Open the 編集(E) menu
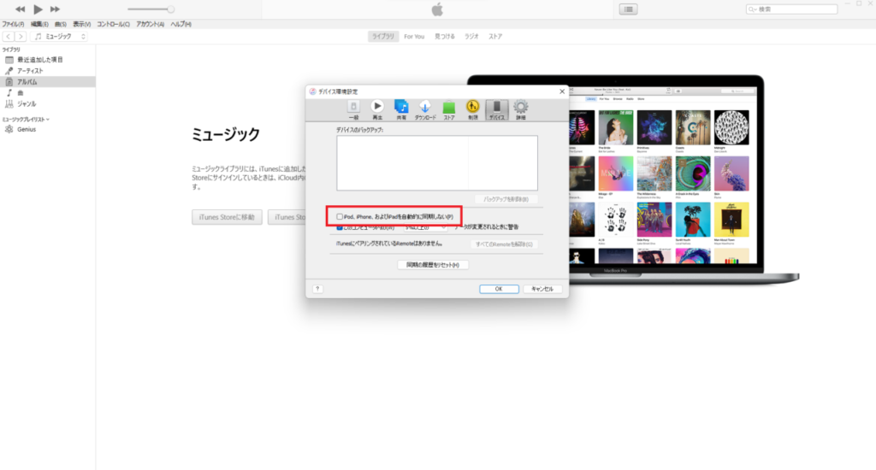876x470 pixels. [39, 24]
